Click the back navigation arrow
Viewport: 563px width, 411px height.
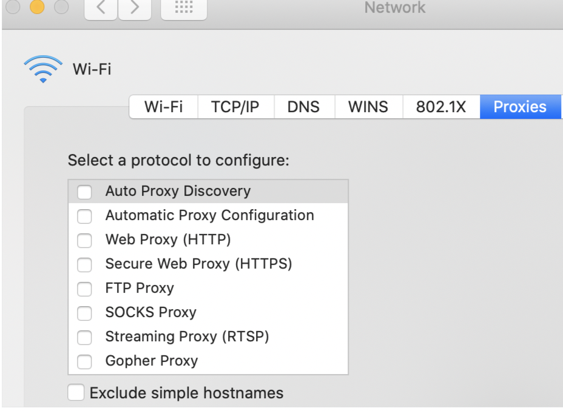101,8
